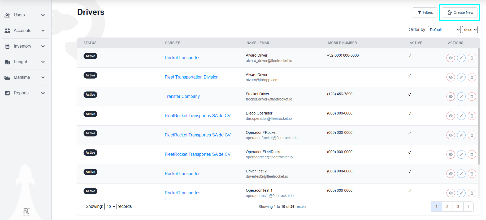View the Operador FRocket record
The height and width of the screenshot is (220, 486).
coord(450,135)
